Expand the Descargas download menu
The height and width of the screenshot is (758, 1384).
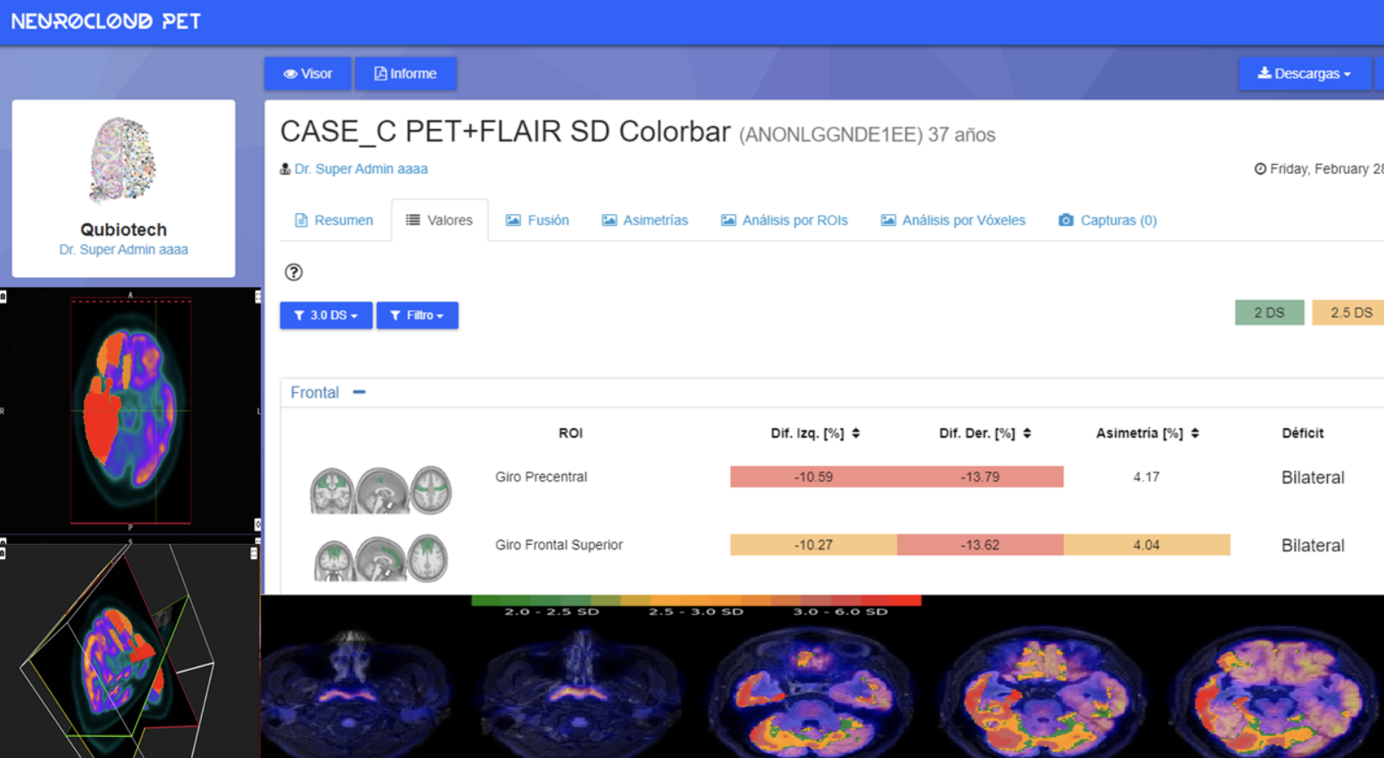pyautogui.click(x=1304, y=73)
